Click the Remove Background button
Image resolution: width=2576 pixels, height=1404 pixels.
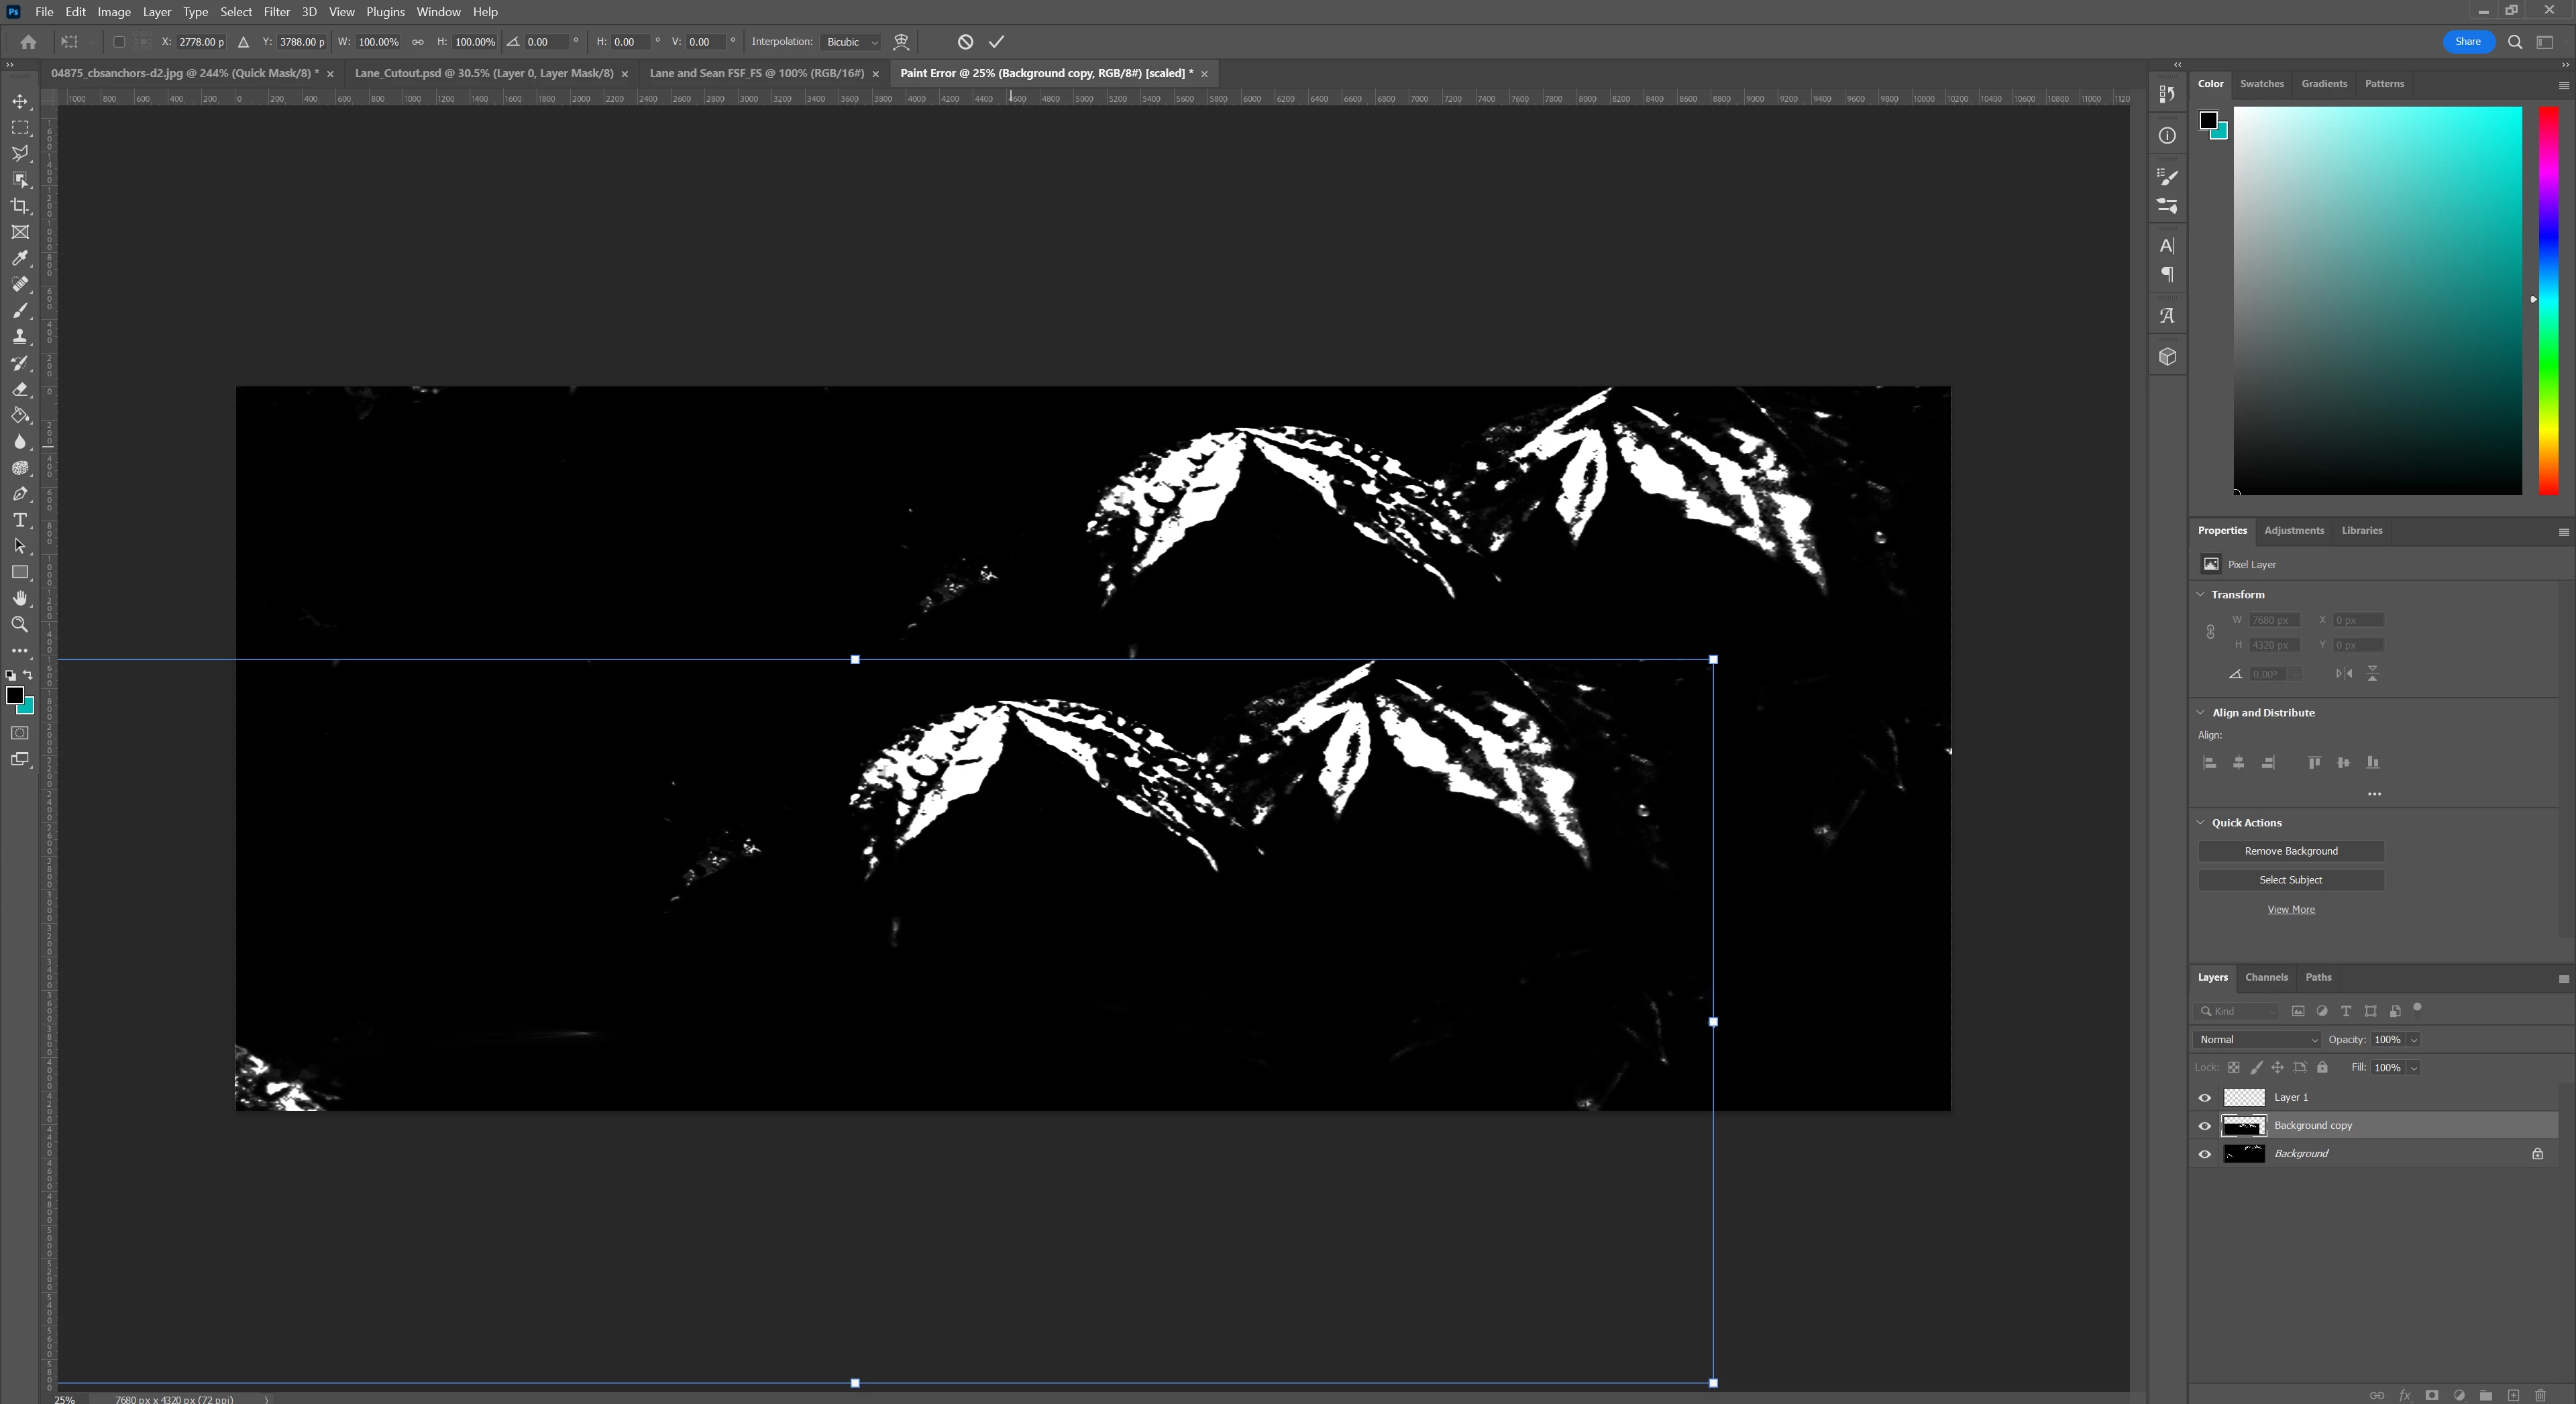[2290, 851]
